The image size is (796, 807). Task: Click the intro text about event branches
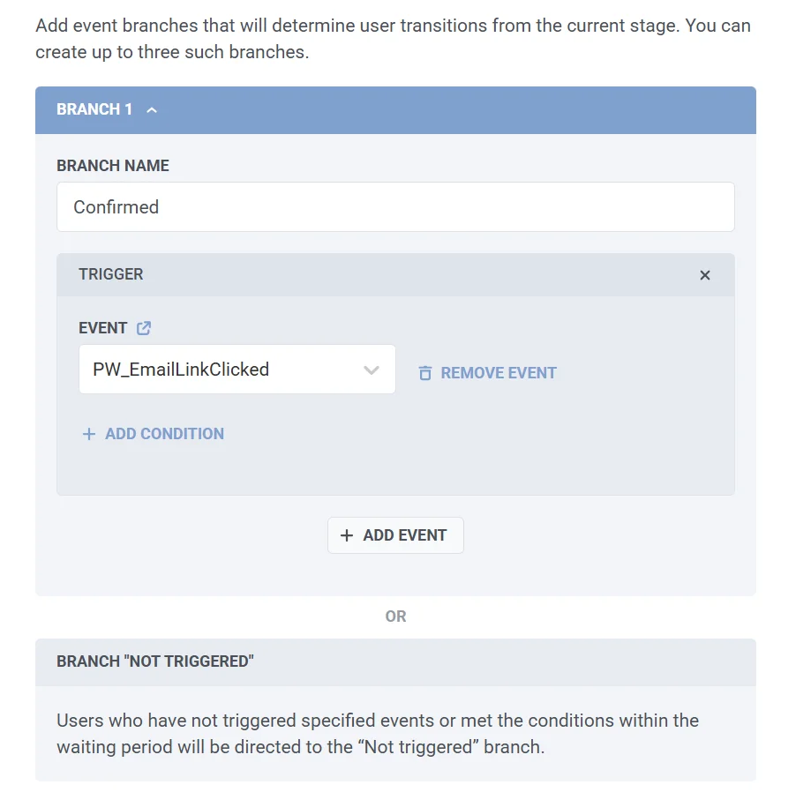tap(393, 38)
